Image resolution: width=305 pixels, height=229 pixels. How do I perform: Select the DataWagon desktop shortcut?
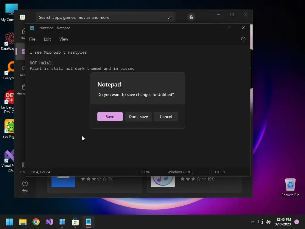pyautogui.click(x=7, y=41)
